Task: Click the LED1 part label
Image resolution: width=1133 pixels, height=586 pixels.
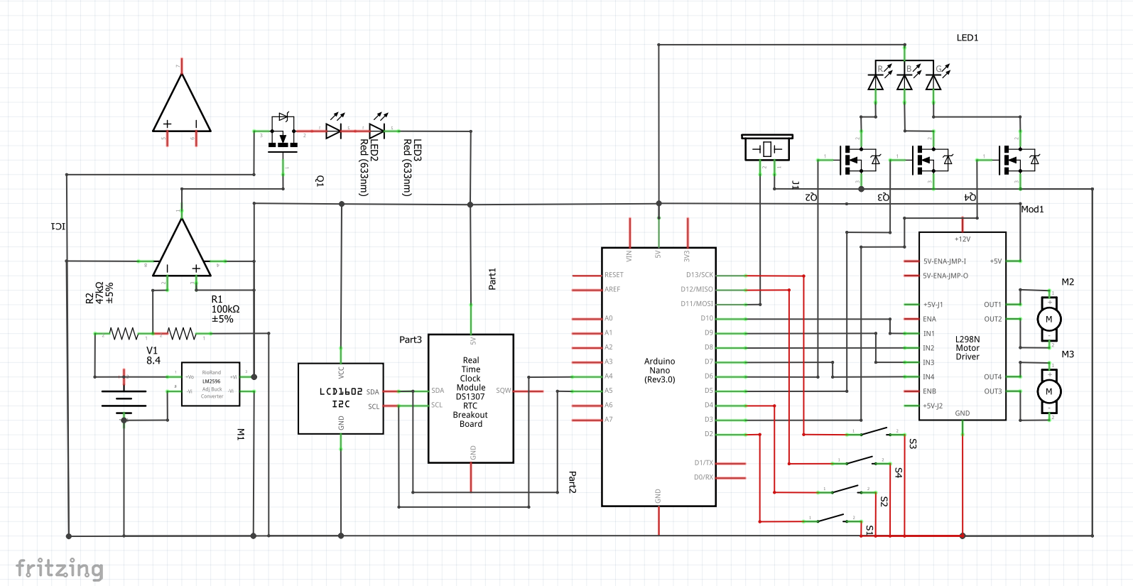Action: click(967, 38)
